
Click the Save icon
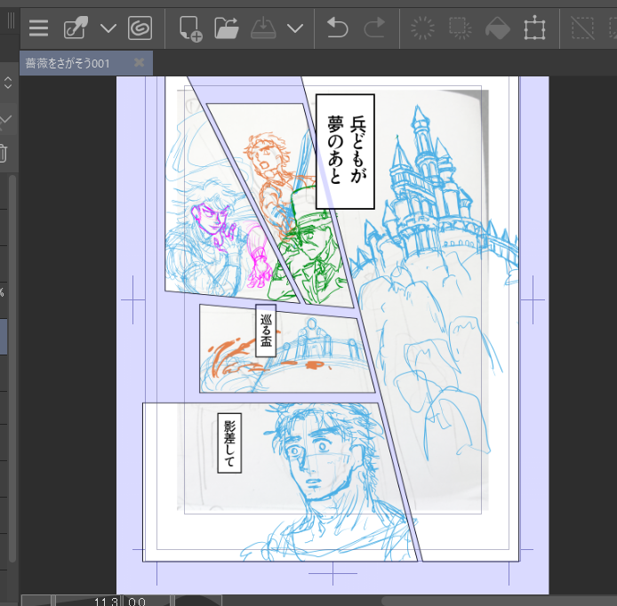click(x=263, y=28)
